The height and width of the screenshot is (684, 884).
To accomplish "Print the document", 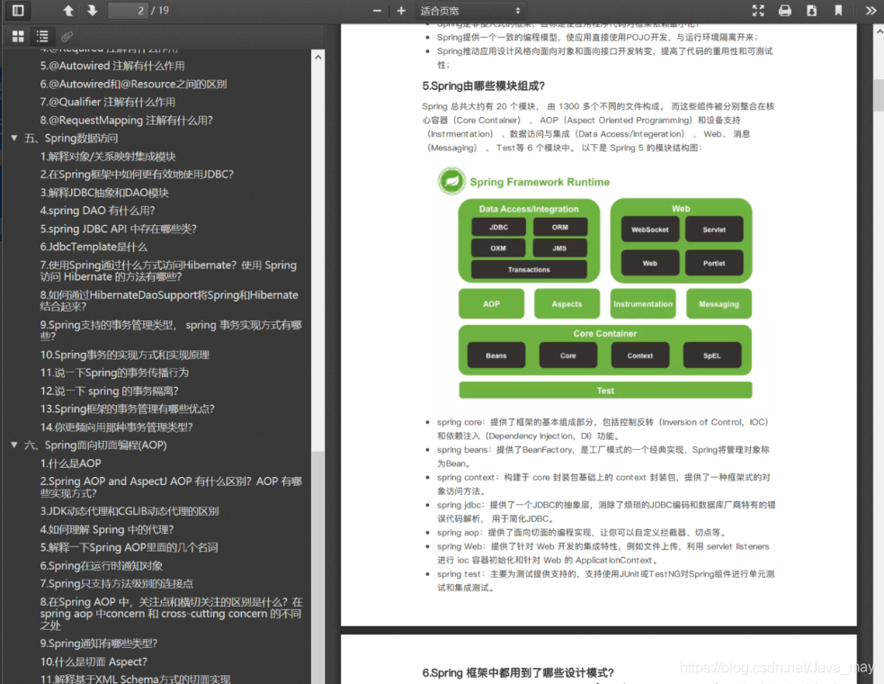I will [x=785, y=10].
